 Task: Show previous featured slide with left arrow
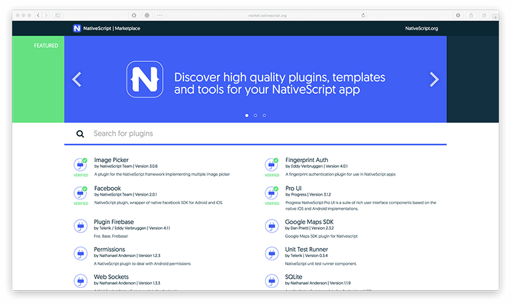tap(77, 79)
